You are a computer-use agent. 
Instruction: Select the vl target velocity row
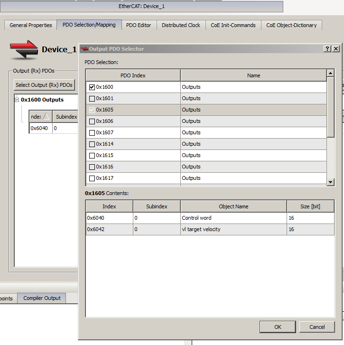tap(210, 229)
